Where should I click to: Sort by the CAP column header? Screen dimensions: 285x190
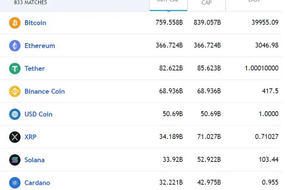(x=207, y=3)
